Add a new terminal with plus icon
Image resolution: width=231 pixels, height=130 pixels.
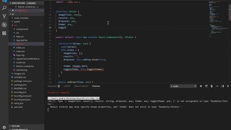point(201,86)
